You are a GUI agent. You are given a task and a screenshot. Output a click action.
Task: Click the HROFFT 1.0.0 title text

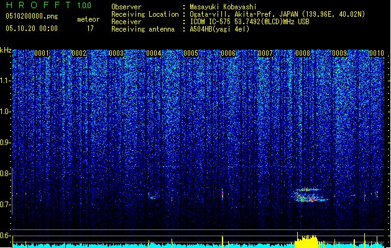(x=48, y=5)
